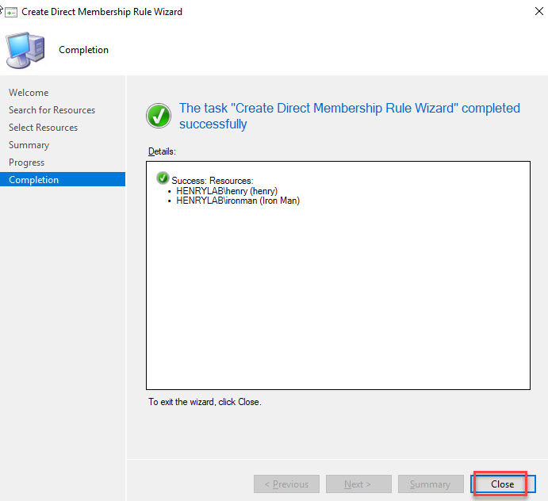Select the HENRYLAB\ironman (Iron Man) entry
Screen dimensions: 548x501
[x=239, y=201]
